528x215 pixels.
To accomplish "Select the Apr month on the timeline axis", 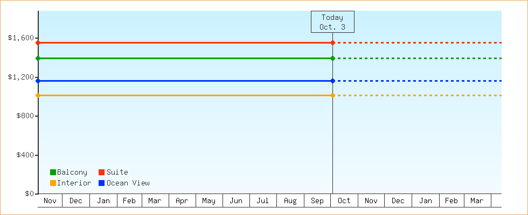I will click(182, 201).
